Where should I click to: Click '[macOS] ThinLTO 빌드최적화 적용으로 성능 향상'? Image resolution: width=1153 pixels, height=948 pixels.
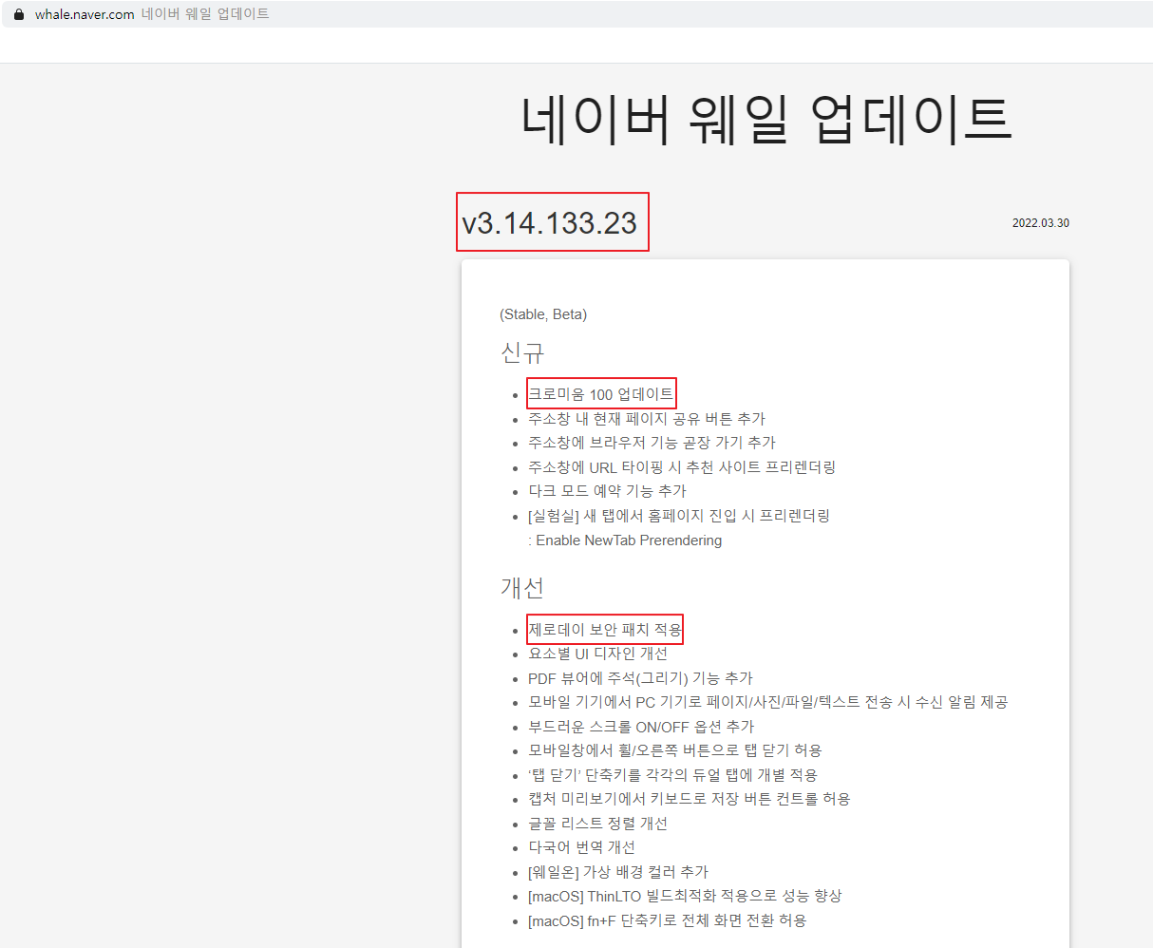coord(685,896)
